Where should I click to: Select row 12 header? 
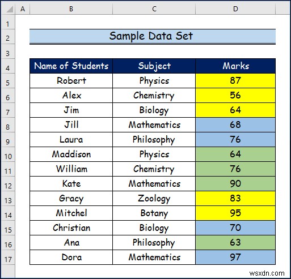click(8, 186)
